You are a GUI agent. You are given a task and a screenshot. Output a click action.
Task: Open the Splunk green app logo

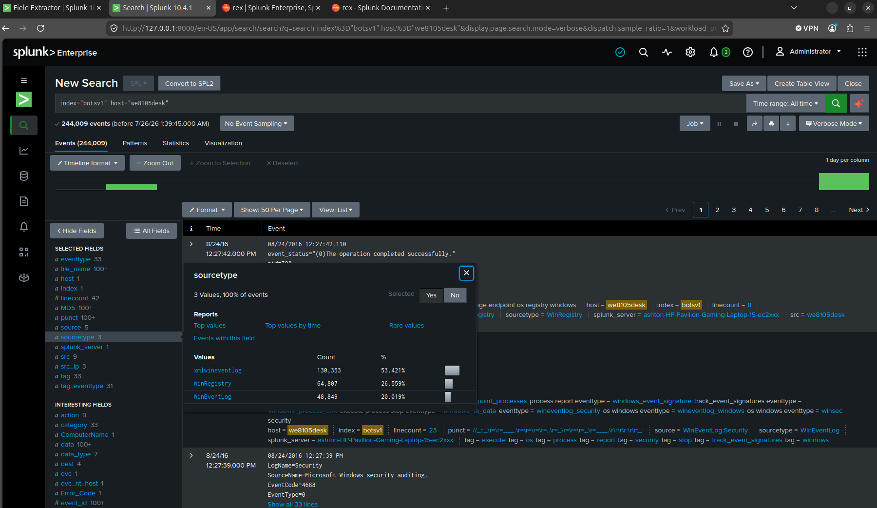click(x=23, y=99)
